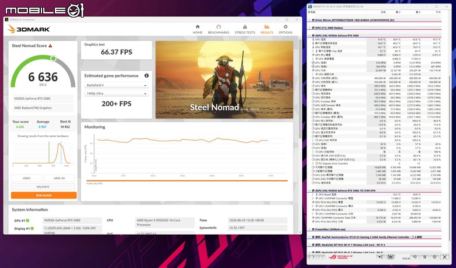
Task: Expand the GPU Board temperature row
Action: coord(313,194)
